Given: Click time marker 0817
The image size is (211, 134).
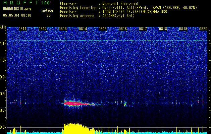Looking at the screenshot, I should point(143,29).
